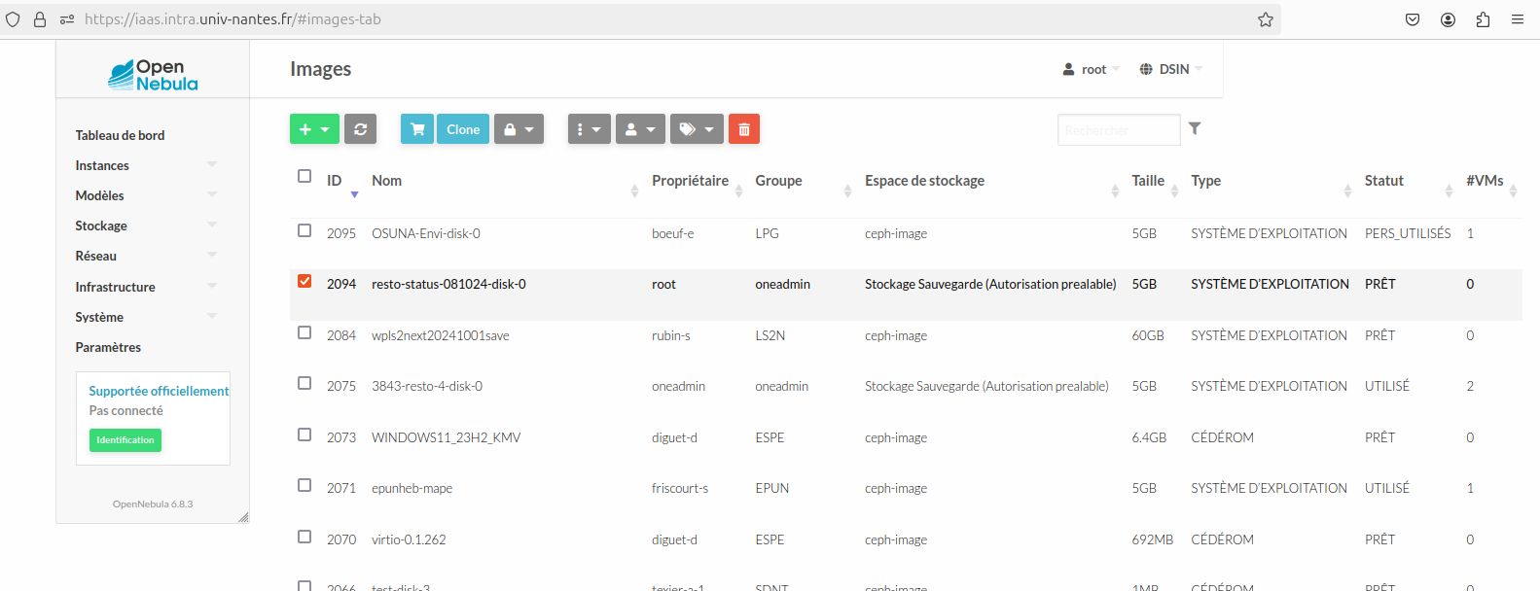Open the browser extensions puzzle icon

[x=1483, y=19]
